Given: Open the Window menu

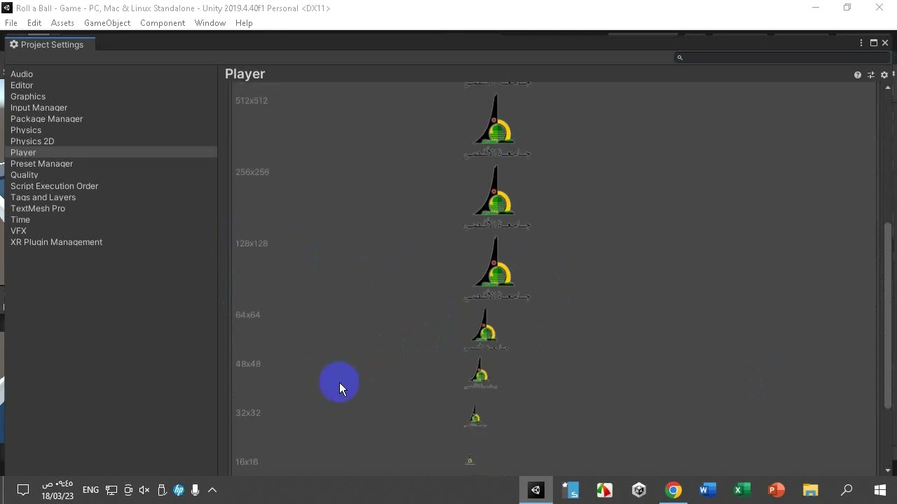Looking at the screenshot, I should point(210,23).
